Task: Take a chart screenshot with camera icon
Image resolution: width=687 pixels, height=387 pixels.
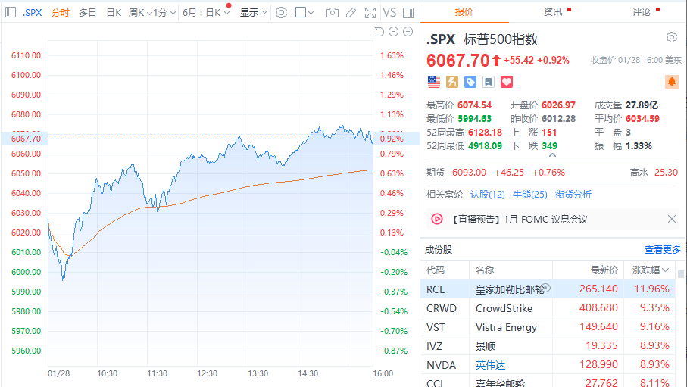Action: coord(332,13)
